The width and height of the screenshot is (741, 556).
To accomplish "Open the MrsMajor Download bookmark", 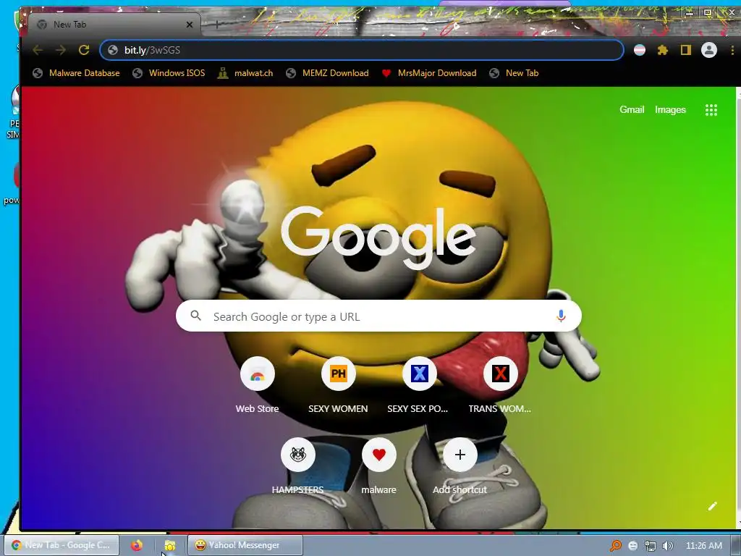I will coord(429,73).
